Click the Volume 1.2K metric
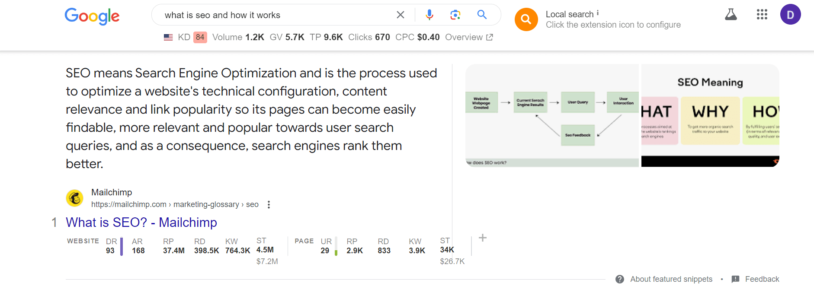 click(x=238, y=37)
